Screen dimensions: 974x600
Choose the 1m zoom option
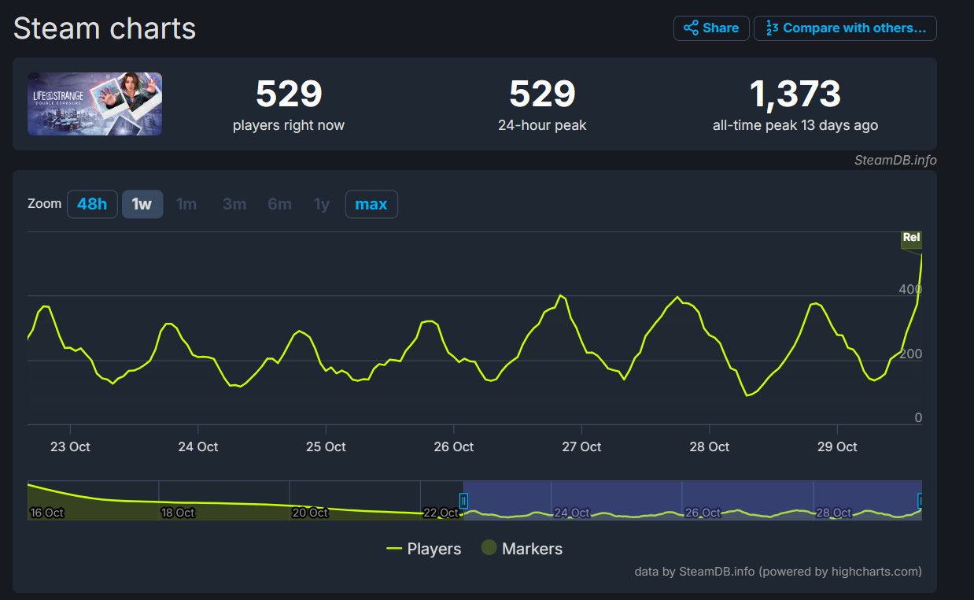pyautogui.click(x=186, y=204)
